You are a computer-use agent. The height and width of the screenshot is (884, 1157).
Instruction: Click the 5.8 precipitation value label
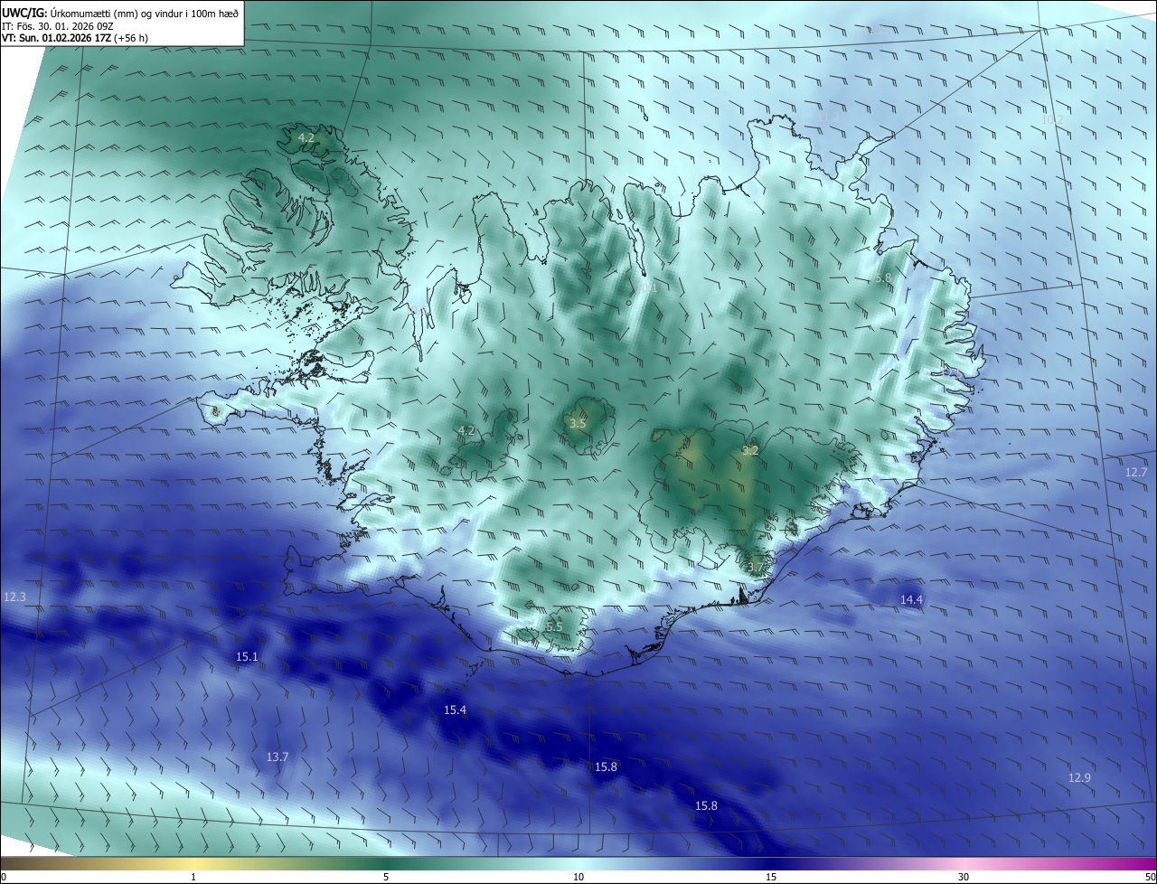tap(883, 278)
